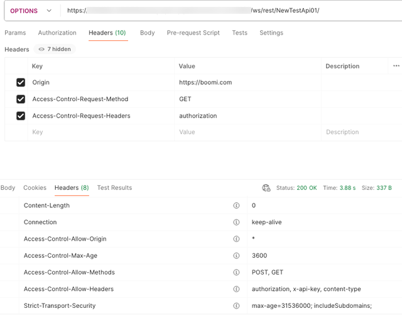Open the three-dot column options menu

click(396, 66)
